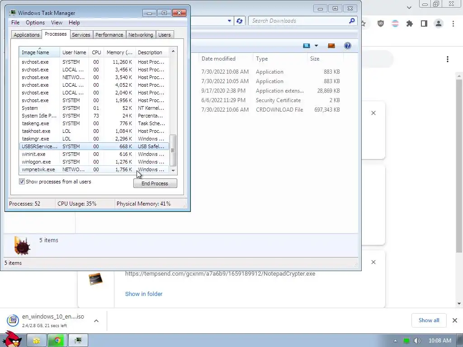Click the Show in folder link
This screenshot has width=463, height=347.
point(144,294)
